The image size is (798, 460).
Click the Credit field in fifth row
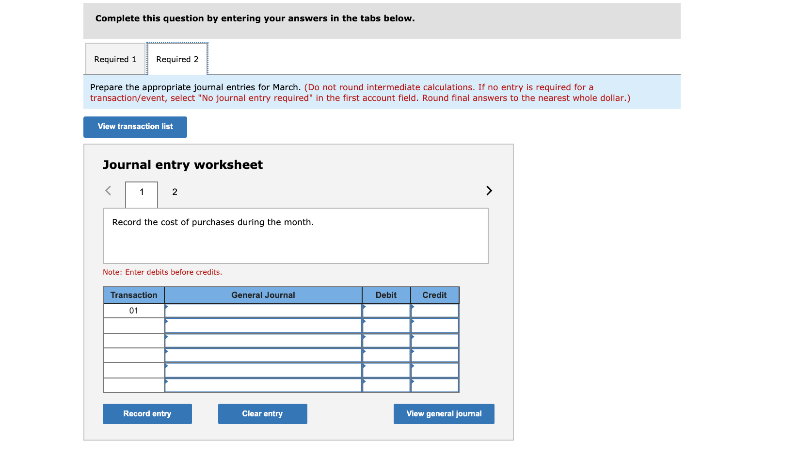point(435,370)
